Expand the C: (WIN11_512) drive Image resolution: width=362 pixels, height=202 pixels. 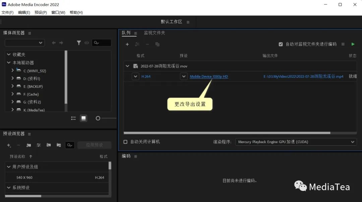pos(12,70)
